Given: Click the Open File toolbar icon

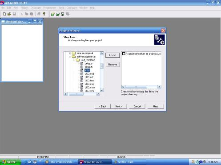Looking at the screenshot, I should point(9,14).
